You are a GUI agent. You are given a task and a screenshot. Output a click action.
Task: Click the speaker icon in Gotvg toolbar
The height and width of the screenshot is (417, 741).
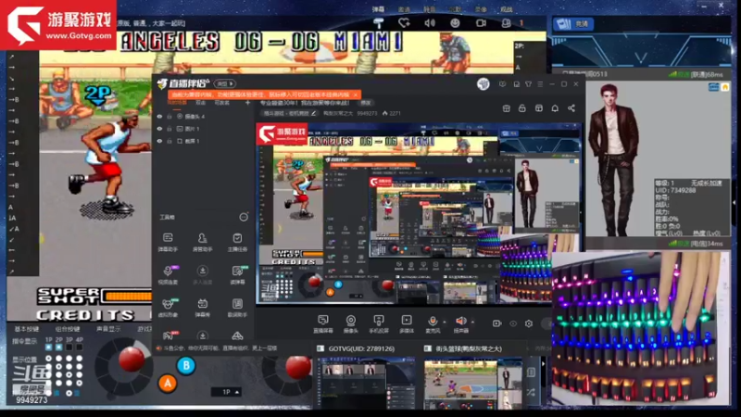[430, 22]
